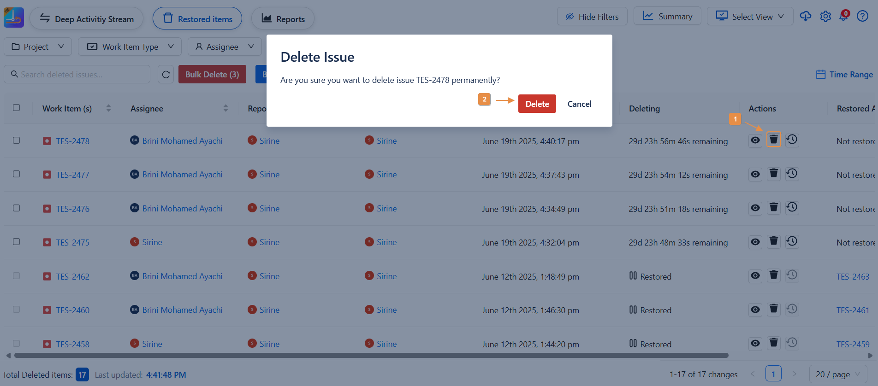Screen dimensions: 878x386
Task: Open the notifications bell
Action: (x=843, y=17)
